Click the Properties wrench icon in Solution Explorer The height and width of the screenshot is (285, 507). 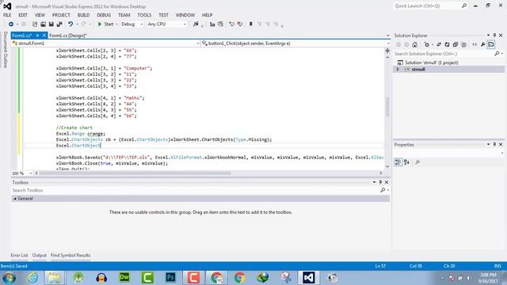[482, 44]
